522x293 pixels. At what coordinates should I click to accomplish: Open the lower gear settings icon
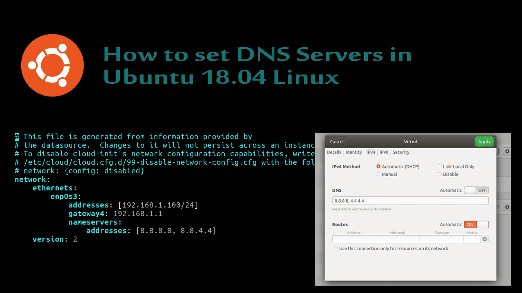point(507,207)
